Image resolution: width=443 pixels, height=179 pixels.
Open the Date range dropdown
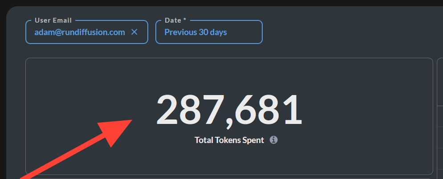coord(209,32)
